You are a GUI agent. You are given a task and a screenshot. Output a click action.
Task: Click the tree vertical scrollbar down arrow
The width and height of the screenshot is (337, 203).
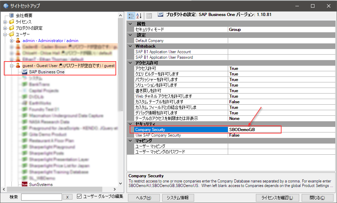point(120,184)
